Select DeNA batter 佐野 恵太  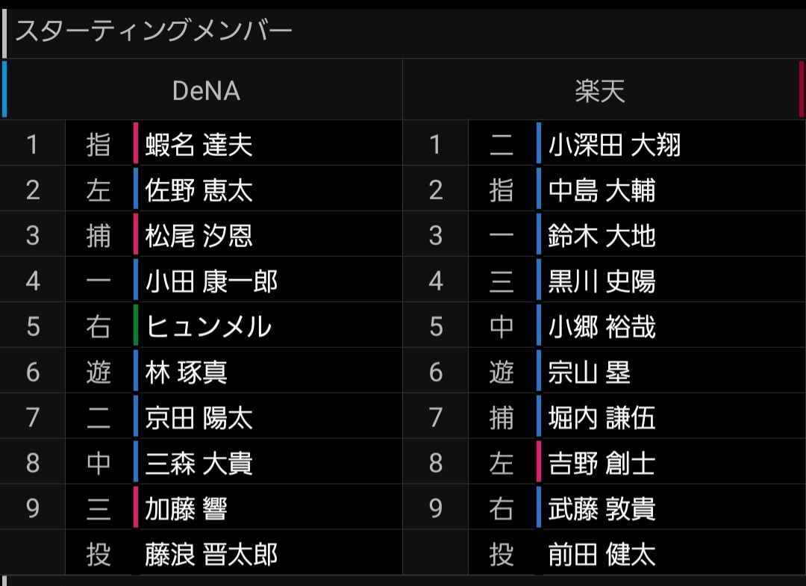[x=199, y=190]
